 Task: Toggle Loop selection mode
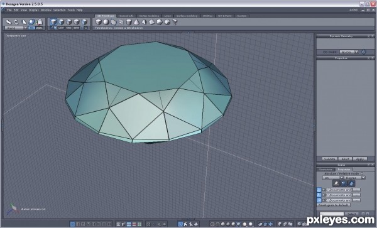pos(61,28)
